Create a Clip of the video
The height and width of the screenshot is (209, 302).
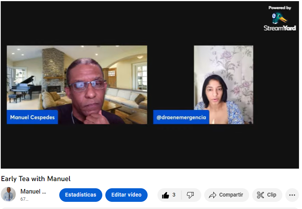coord(267,195)
